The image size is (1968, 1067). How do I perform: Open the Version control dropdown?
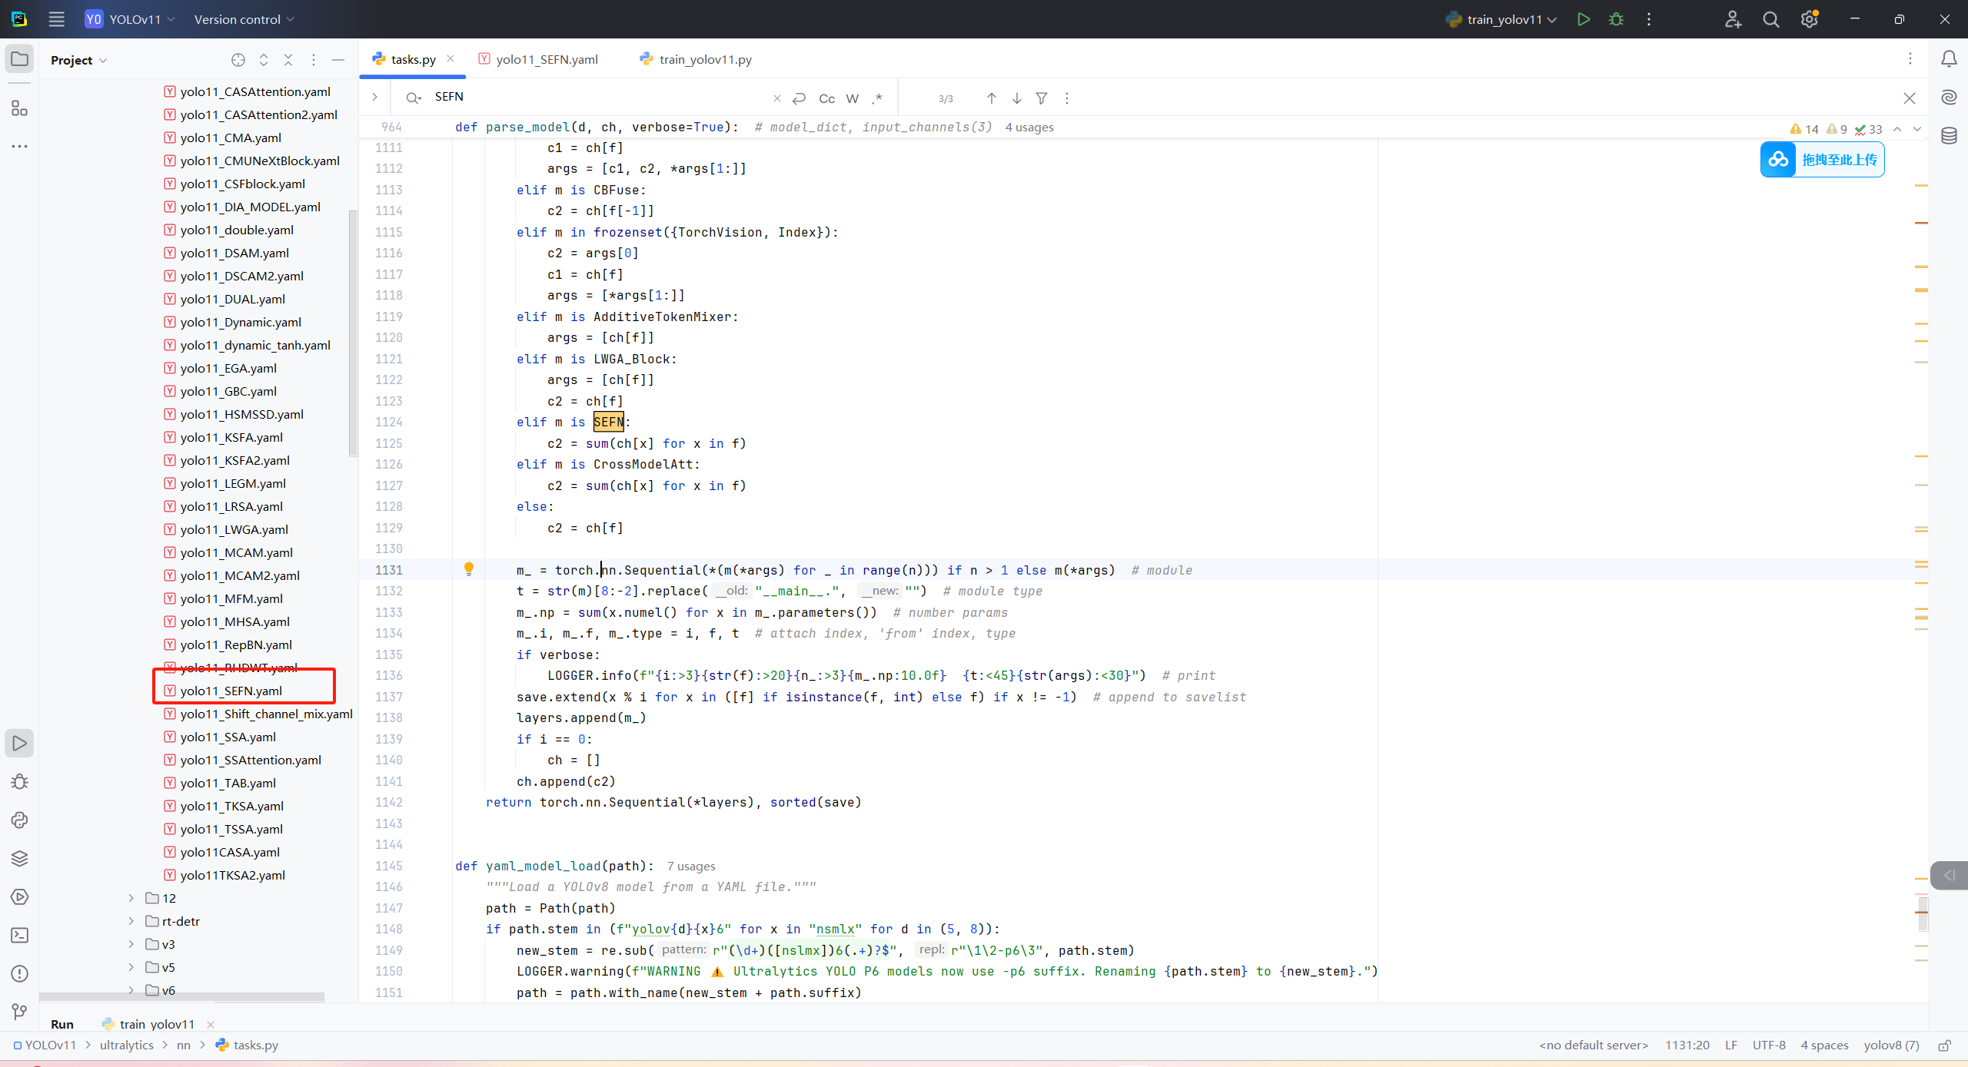pos(244,19)
